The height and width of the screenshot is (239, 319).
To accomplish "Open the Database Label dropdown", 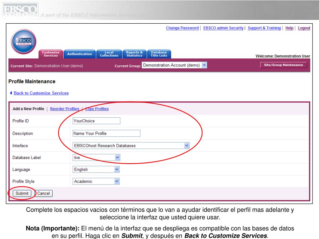I will pos(97,157).
